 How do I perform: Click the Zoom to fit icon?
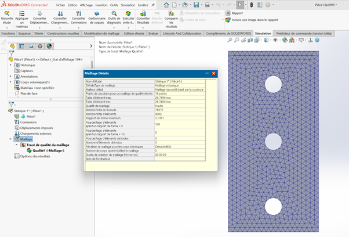pos(230,40)
